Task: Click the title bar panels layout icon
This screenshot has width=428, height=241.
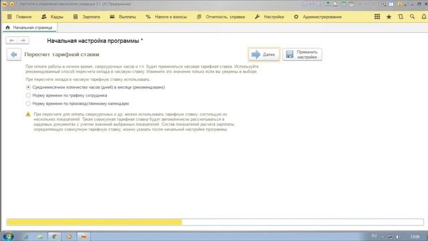Action: coord(391,4)
